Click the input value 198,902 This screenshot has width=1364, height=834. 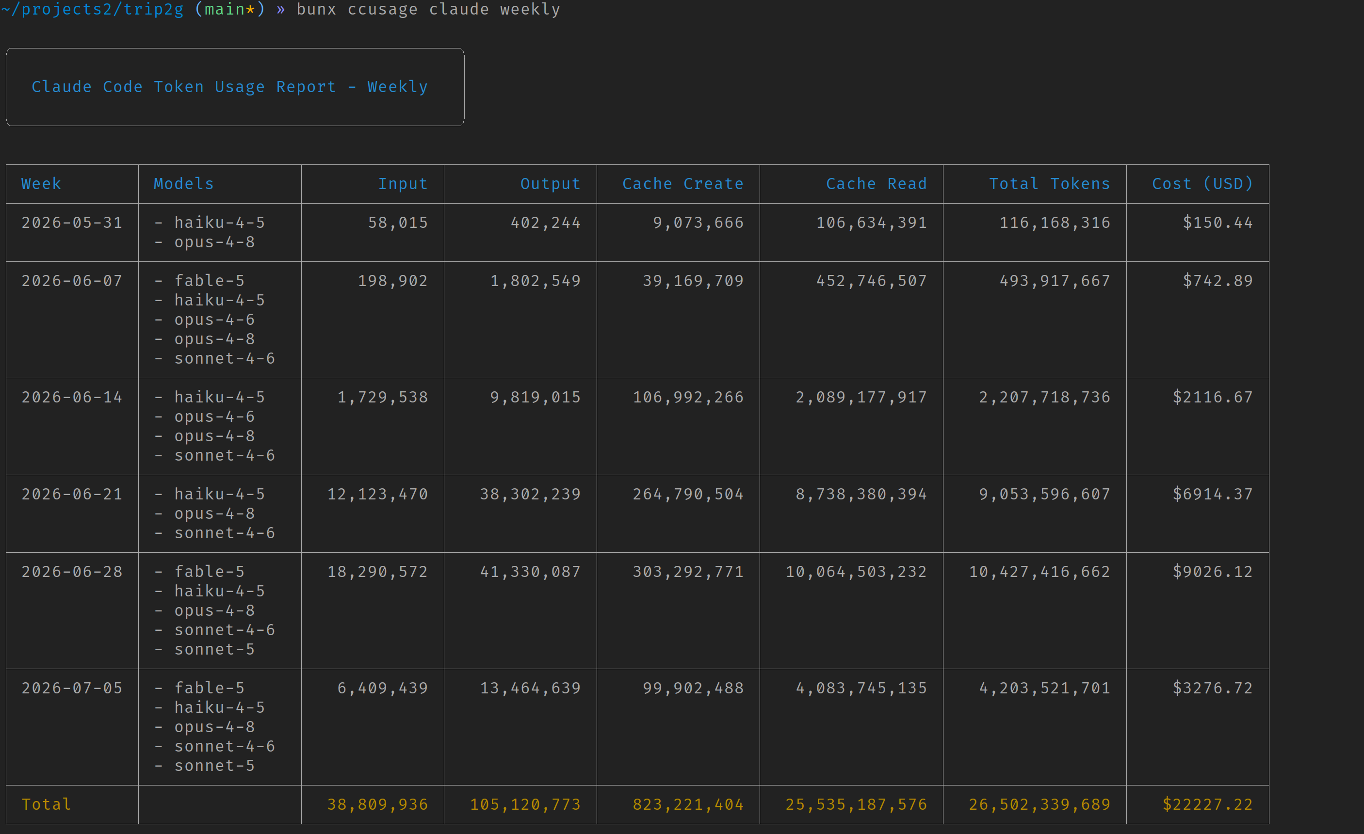point(393,281)
